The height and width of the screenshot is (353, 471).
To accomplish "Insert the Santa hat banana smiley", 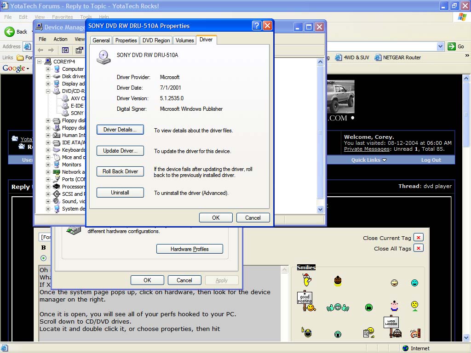I will [307, 280].
